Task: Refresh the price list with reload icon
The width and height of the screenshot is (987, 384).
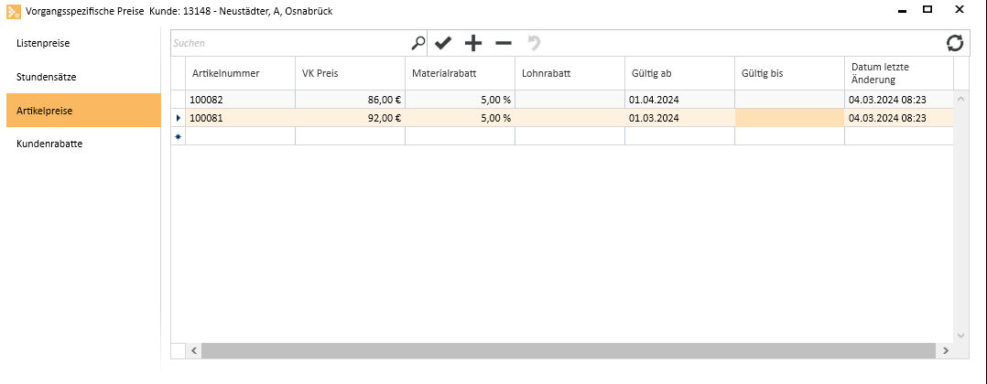Action: pos(955,43)
